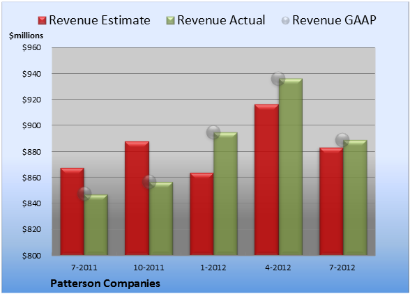Select the red estimate bar for 4-2012
This screenshot has width=410, height=294.
point(266,180)
